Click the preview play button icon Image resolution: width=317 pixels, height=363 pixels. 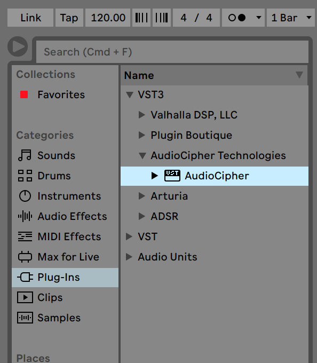tap(18, 46)
